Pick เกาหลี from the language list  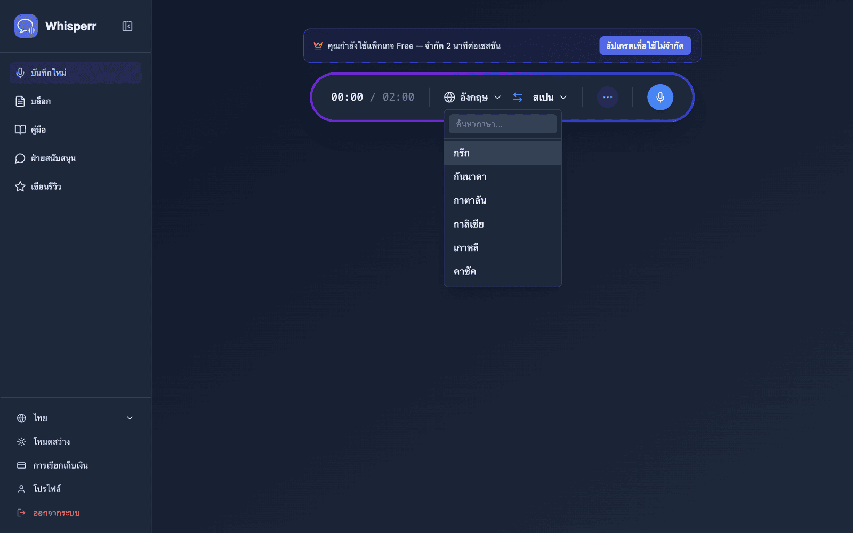click(503, 248)
